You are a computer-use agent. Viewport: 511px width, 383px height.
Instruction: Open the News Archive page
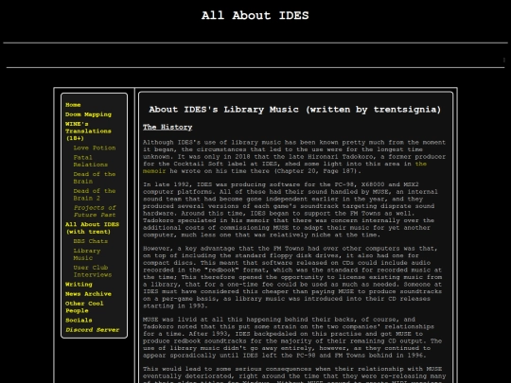pyautogui.click(x=88, y=294)
